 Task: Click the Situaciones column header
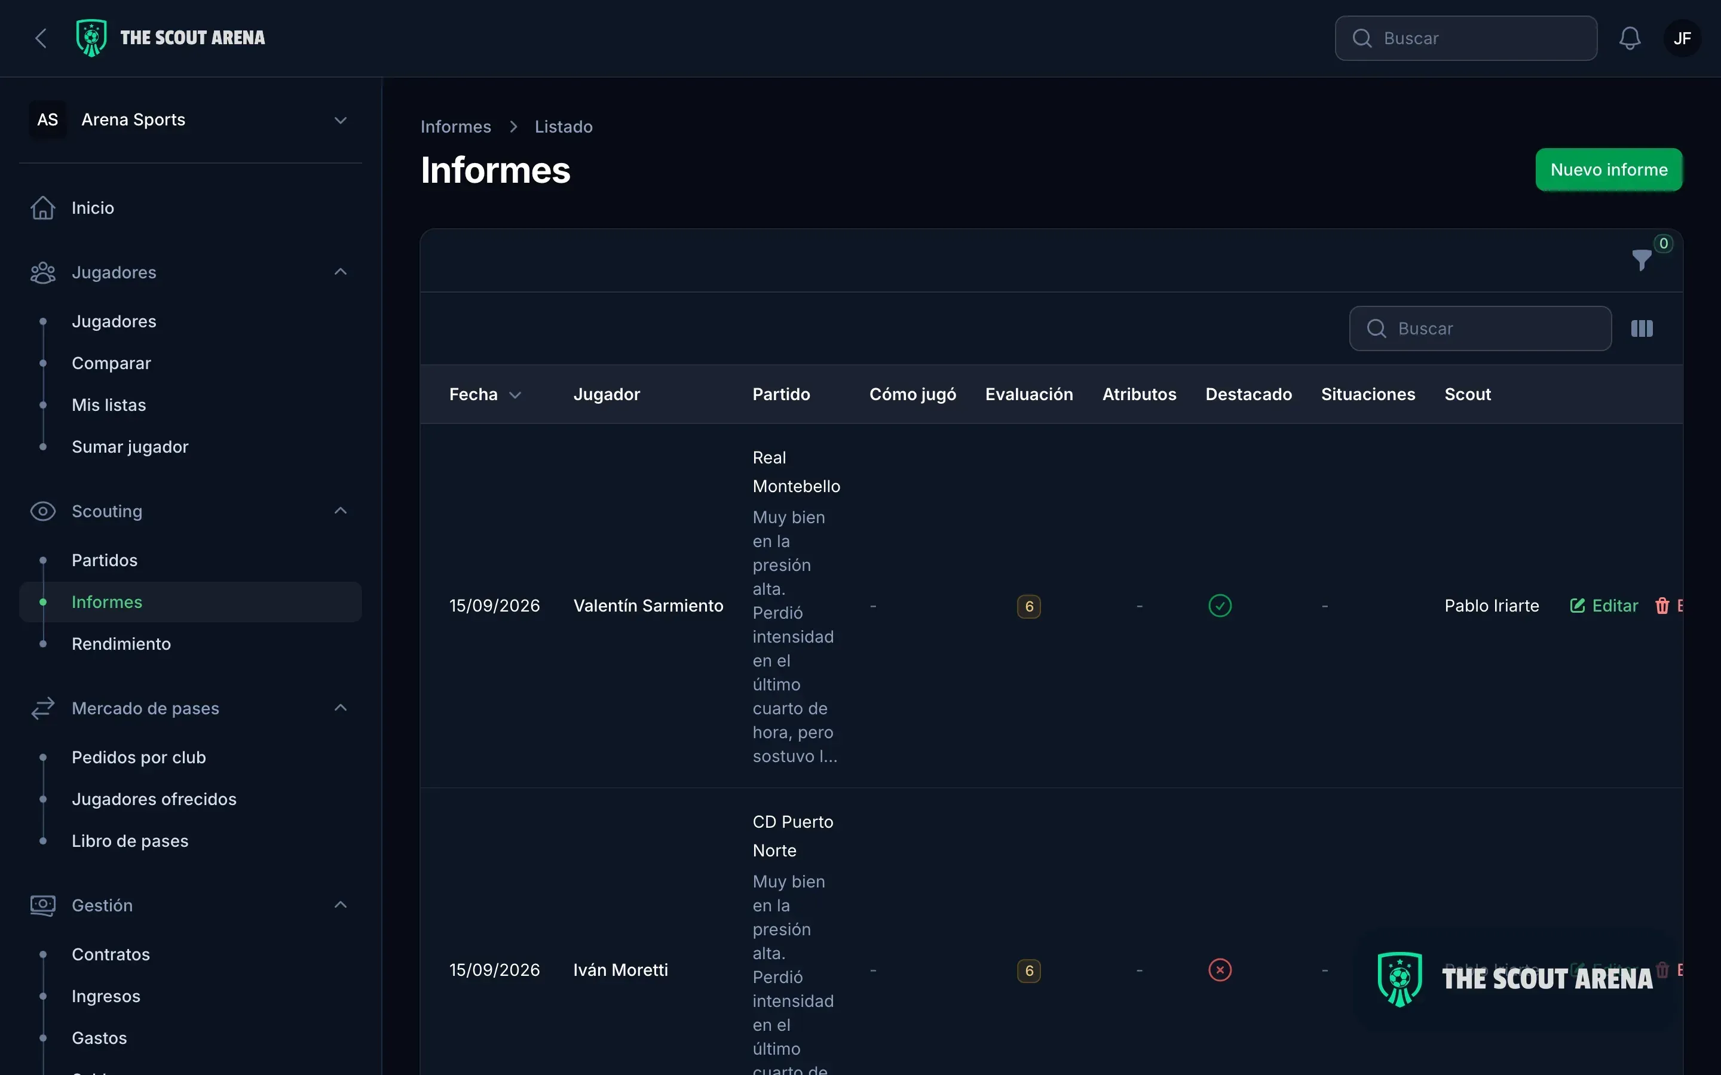(x=1368, y=395)
